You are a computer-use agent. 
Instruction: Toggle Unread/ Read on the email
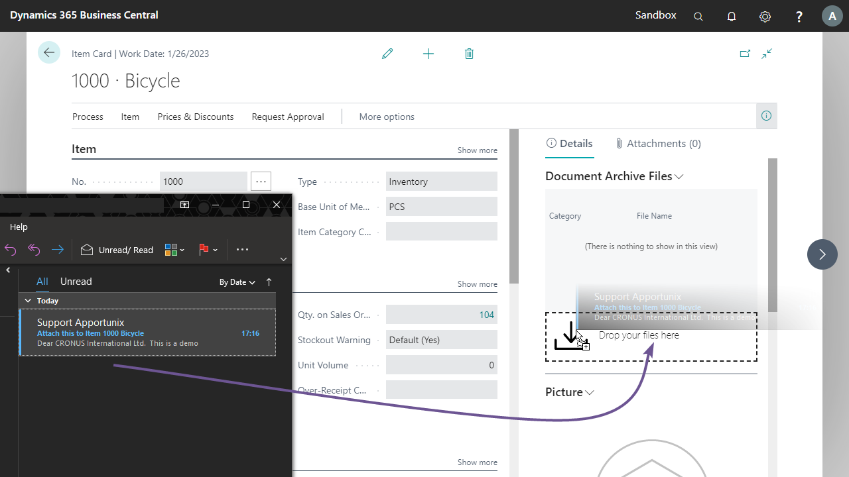pyautogui.click(x=117, y=250)
